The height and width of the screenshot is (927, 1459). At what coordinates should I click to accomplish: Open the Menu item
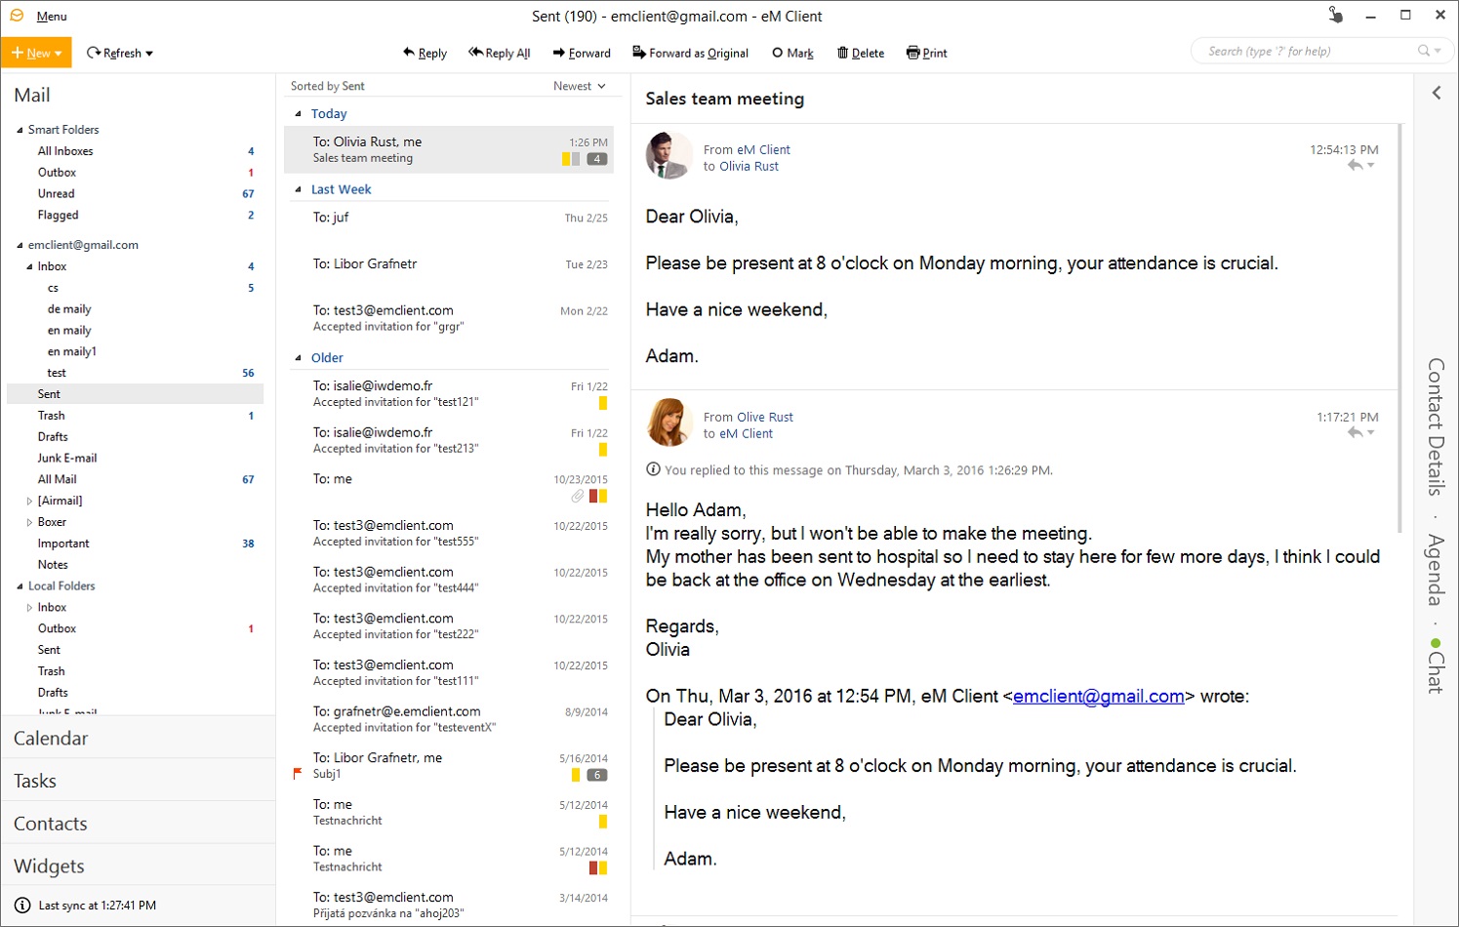click(52, 17)
